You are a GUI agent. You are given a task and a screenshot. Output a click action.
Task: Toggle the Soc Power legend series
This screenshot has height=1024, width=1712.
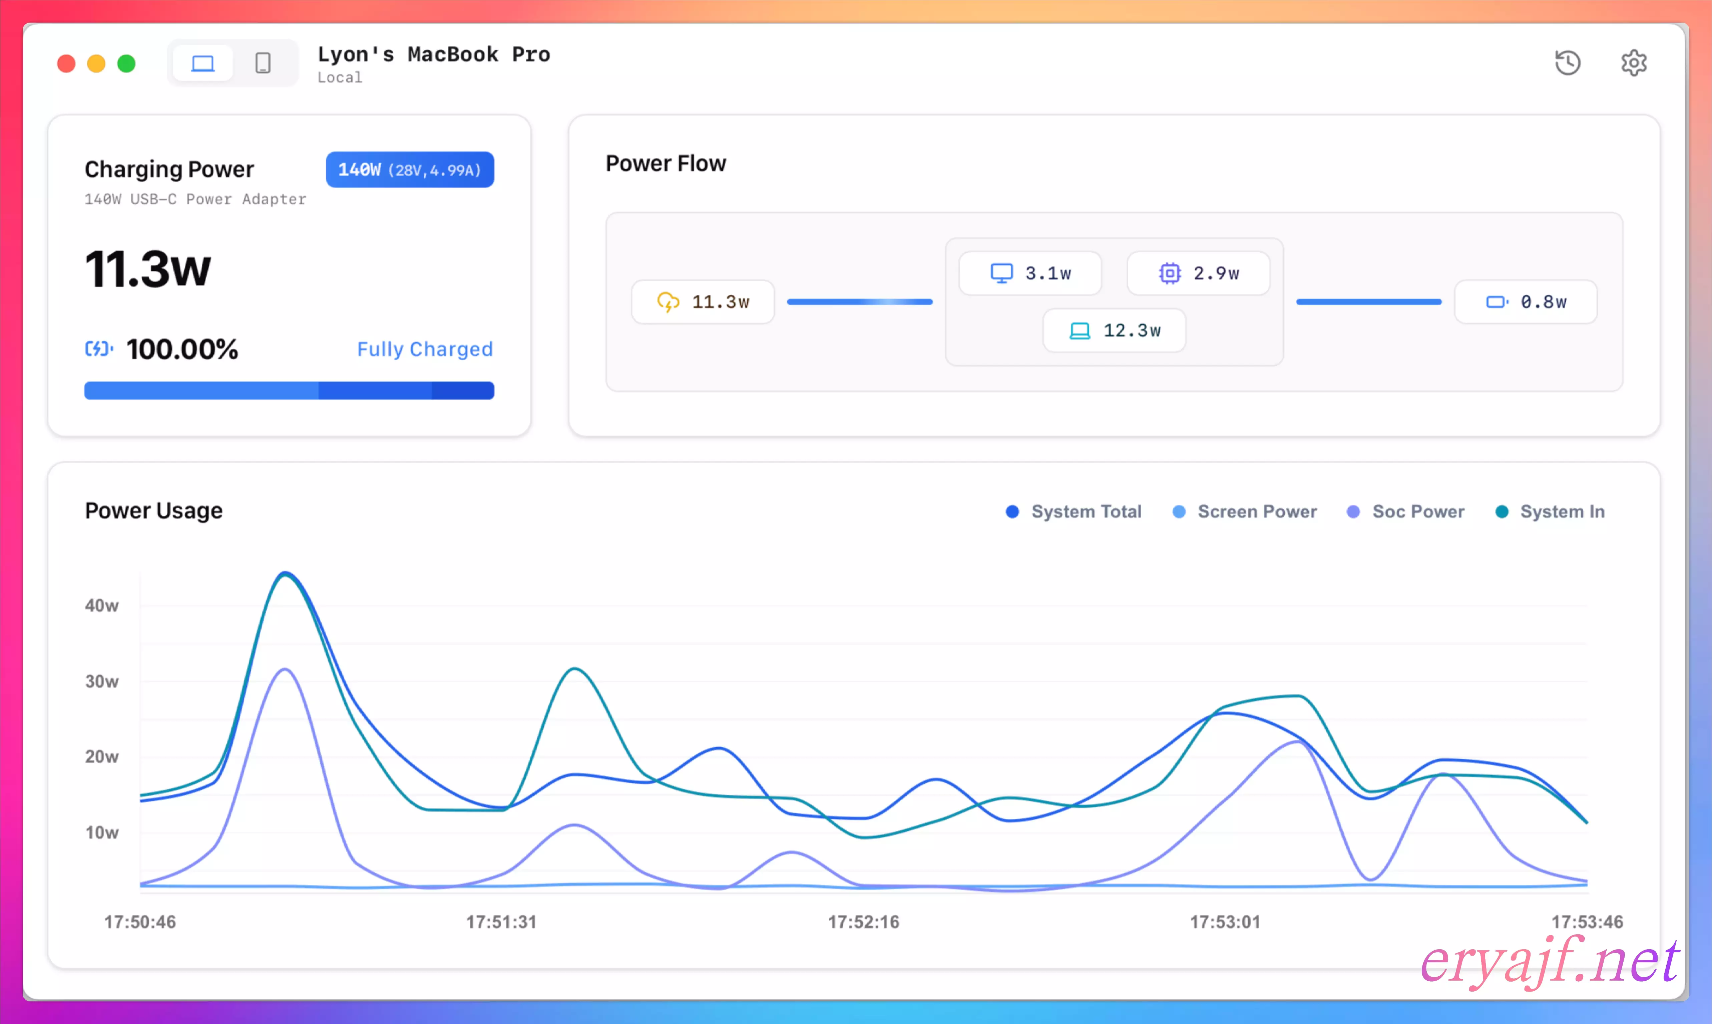[x=1405, y=511]
